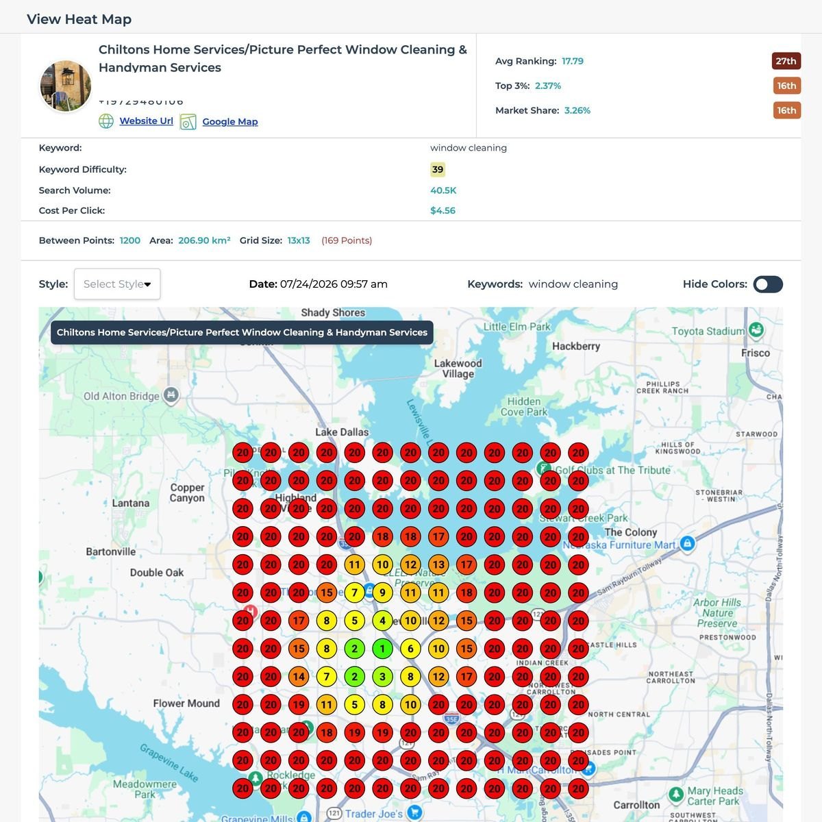Click the Between Points value 1200
Screen dimensions: 822x822
click(x=130, y=240)
